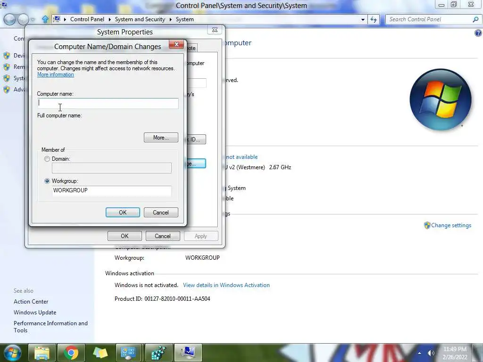483x362 pixels.
Task: Click the Back navigation button
Action: pyautogui.click(x=10, y=19)
